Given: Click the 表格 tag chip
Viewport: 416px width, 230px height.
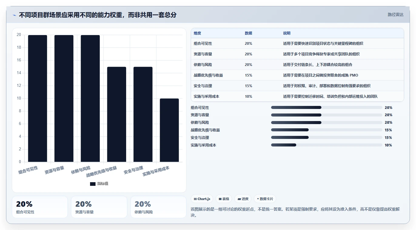Looking at the screenshot, I should [224, 199].
